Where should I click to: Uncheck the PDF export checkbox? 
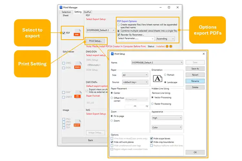[x=64, y=33]
